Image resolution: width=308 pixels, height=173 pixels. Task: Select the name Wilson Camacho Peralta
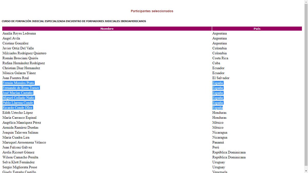pyautogui.click(x=20, y=157)
